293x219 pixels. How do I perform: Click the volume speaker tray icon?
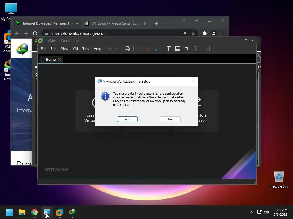point(266,212)
